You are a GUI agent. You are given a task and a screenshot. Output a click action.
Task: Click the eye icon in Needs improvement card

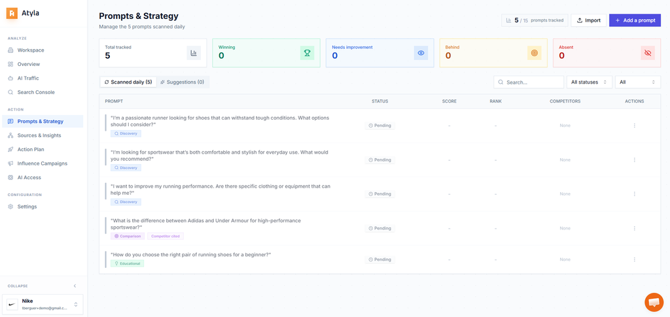point(421,53)
